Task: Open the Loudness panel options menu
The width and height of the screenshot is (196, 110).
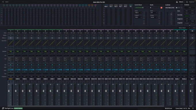Action: tap(182, 5)
